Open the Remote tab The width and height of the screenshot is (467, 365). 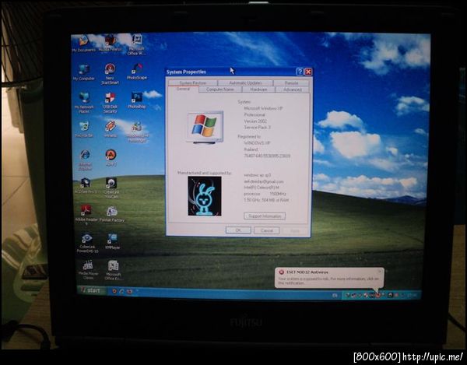tap(291, 82)
